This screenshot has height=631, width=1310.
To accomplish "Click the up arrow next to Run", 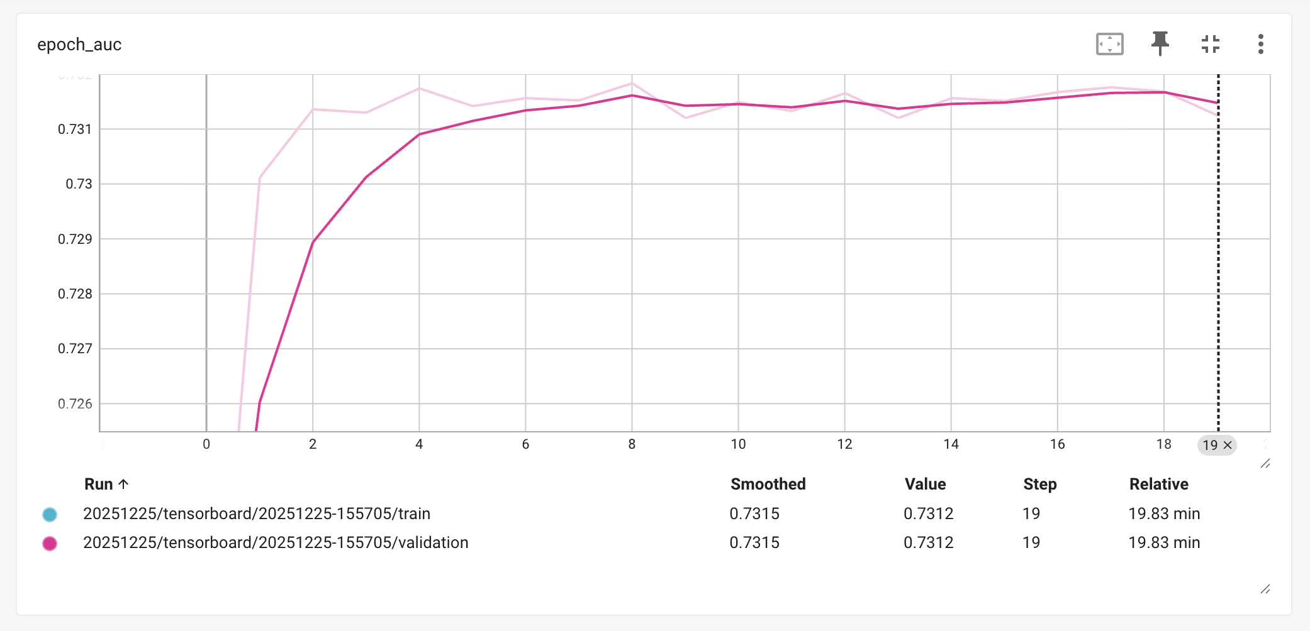I will click(124, 484).
